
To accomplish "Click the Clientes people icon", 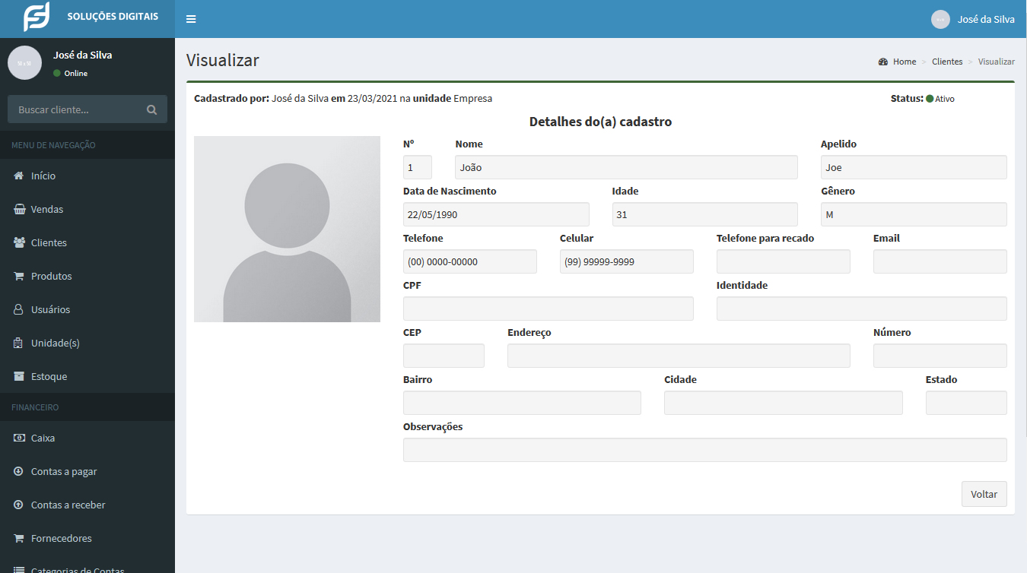I will pos(19,242).
